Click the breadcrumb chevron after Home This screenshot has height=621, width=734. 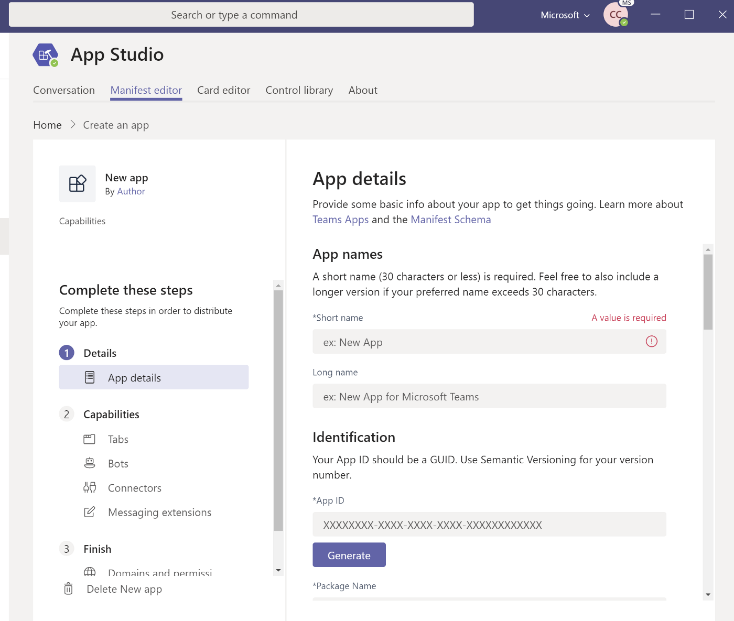pos(73,125)
